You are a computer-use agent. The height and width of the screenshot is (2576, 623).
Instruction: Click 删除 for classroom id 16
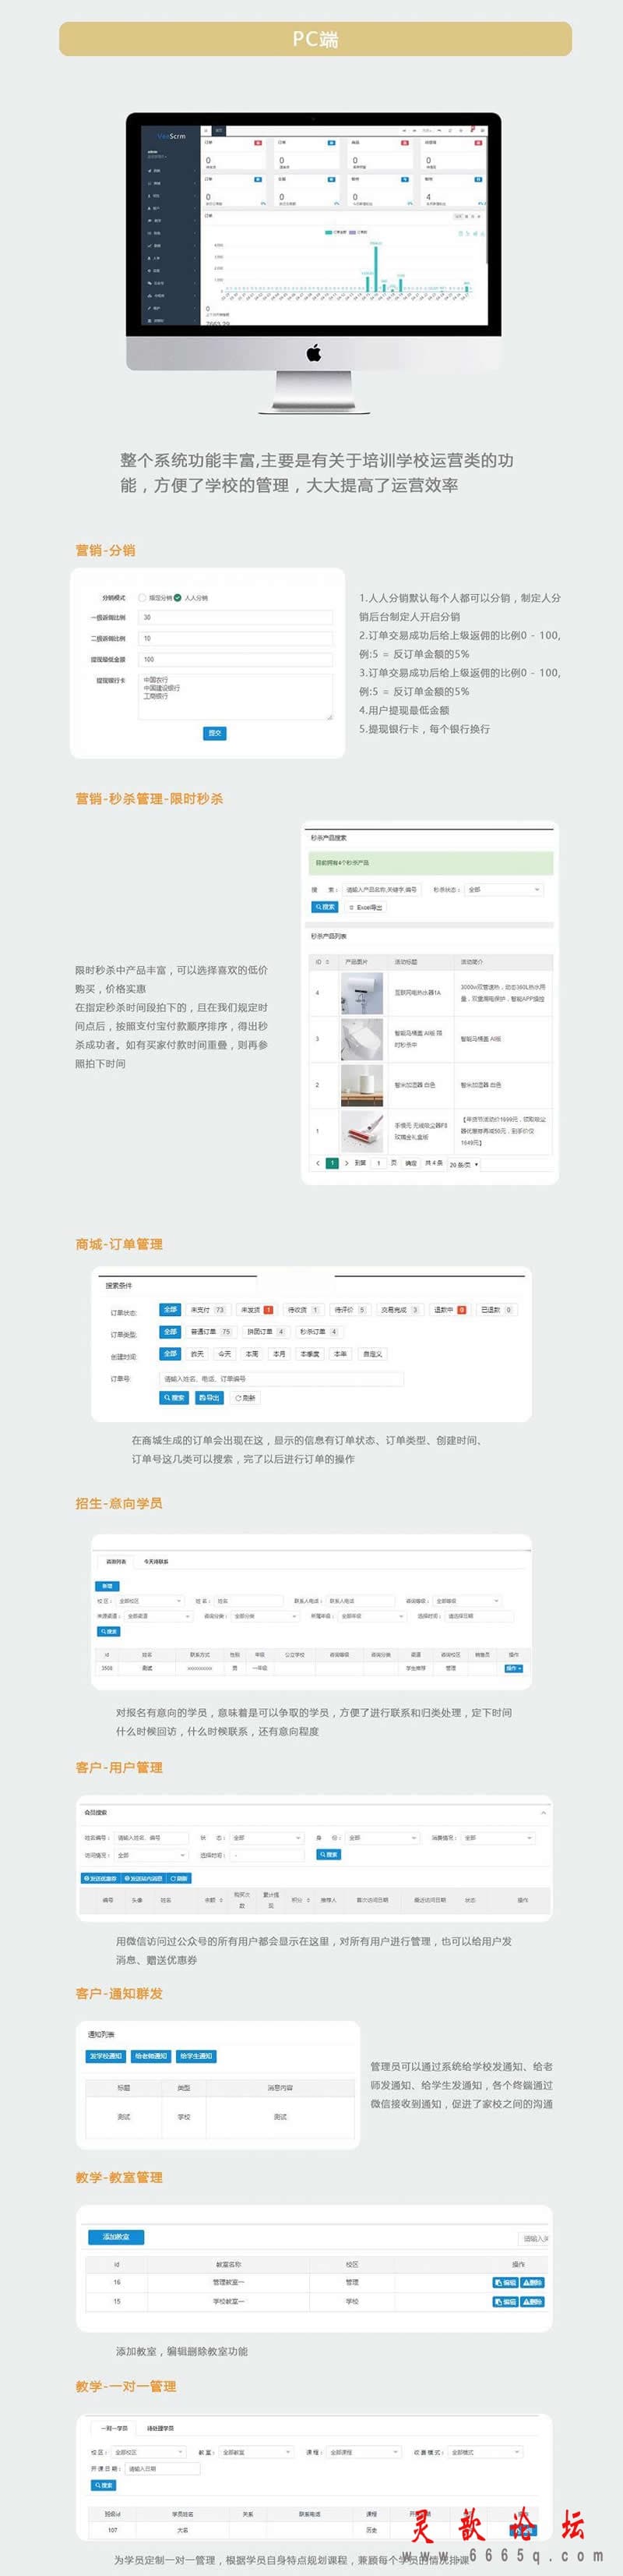532,2283
